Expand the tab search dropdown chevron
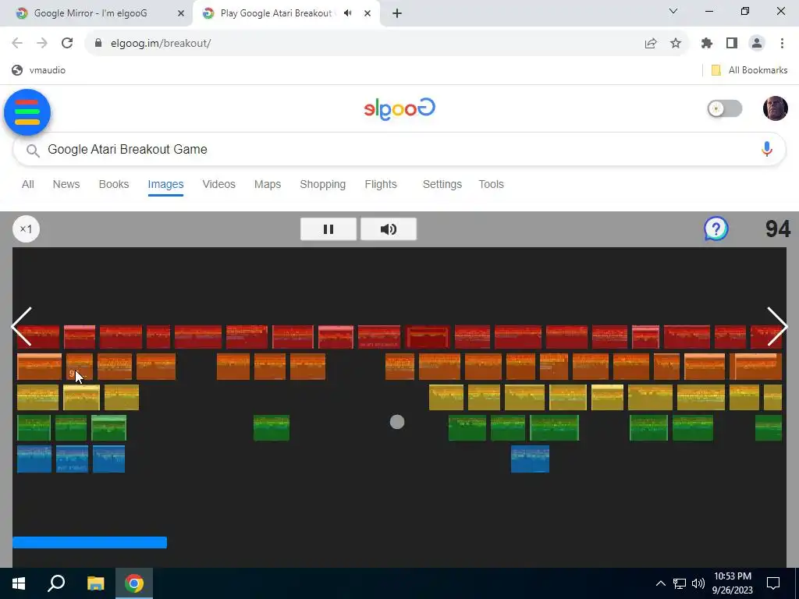Viewport: 799px width, 599px height. (673, 11)
